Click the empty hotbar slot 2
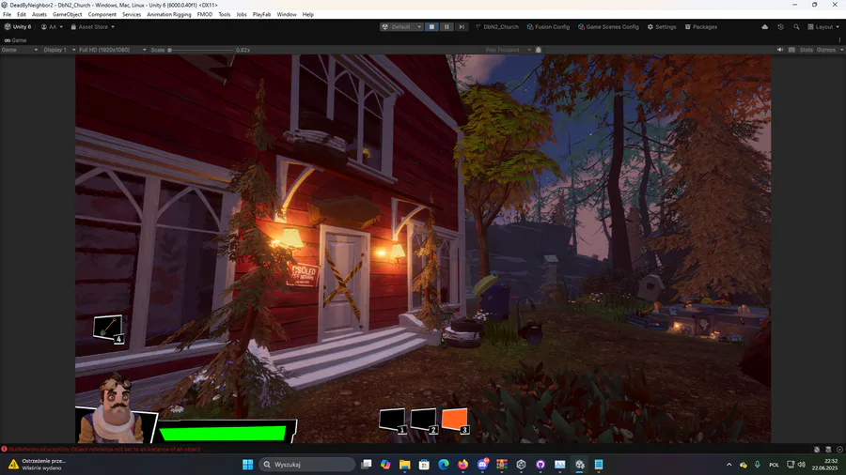 pyautogui.click(x=424, y=420)
